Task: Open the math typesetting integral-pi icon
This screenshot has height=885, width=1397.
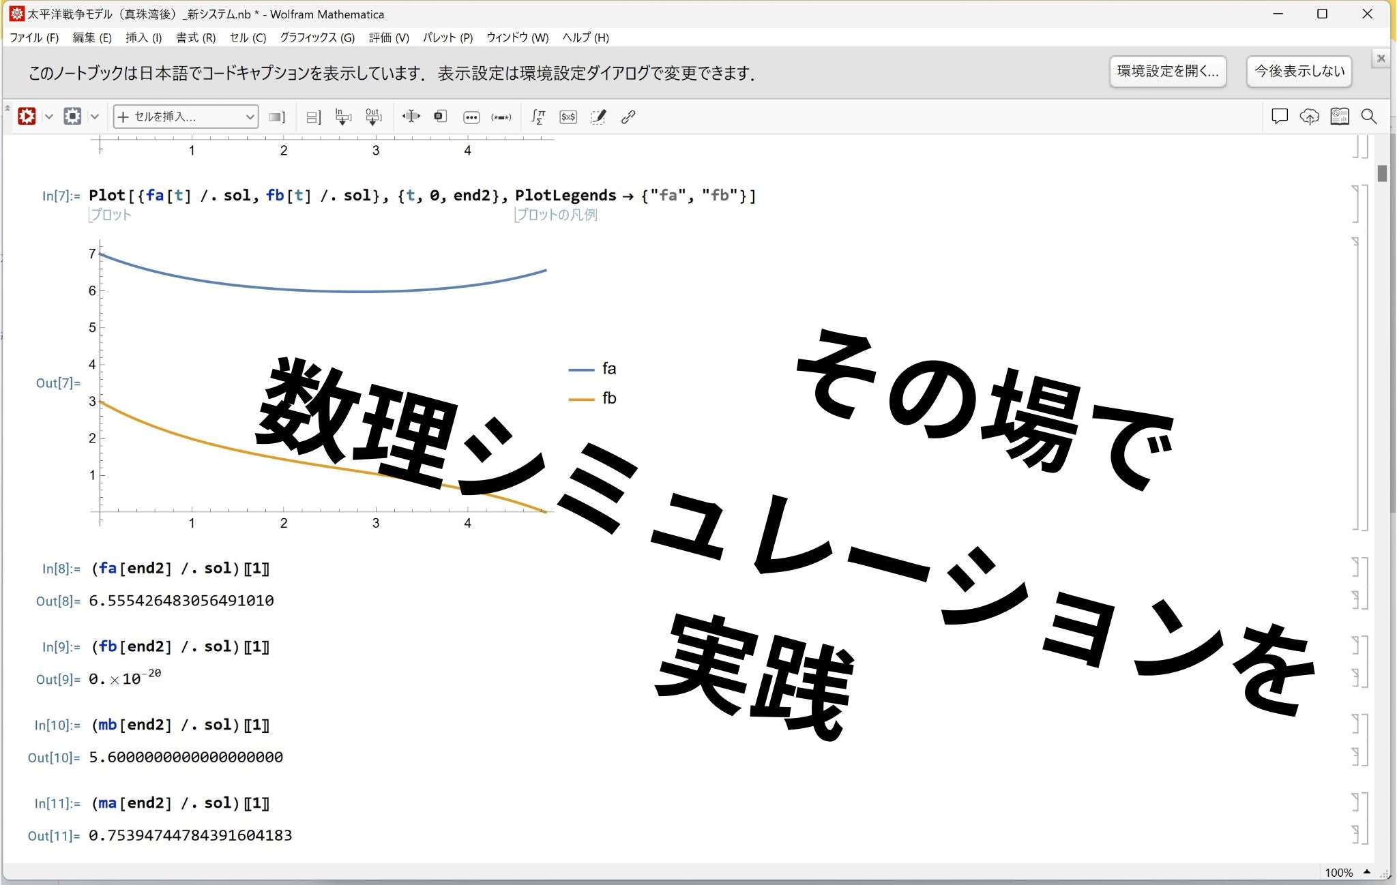Action: [538, 117]
